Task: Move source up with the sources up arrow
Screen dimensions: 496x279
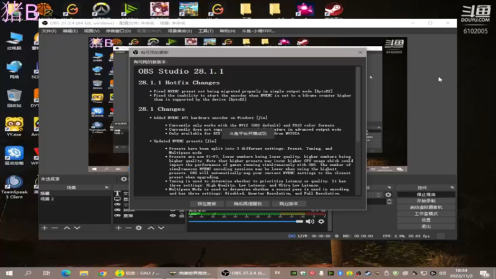Action: tap(151, 228)
